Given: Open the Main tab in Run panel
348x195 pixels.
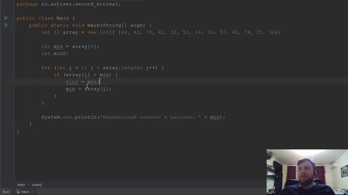Looking at the screenshot, I should coord(26,192).
